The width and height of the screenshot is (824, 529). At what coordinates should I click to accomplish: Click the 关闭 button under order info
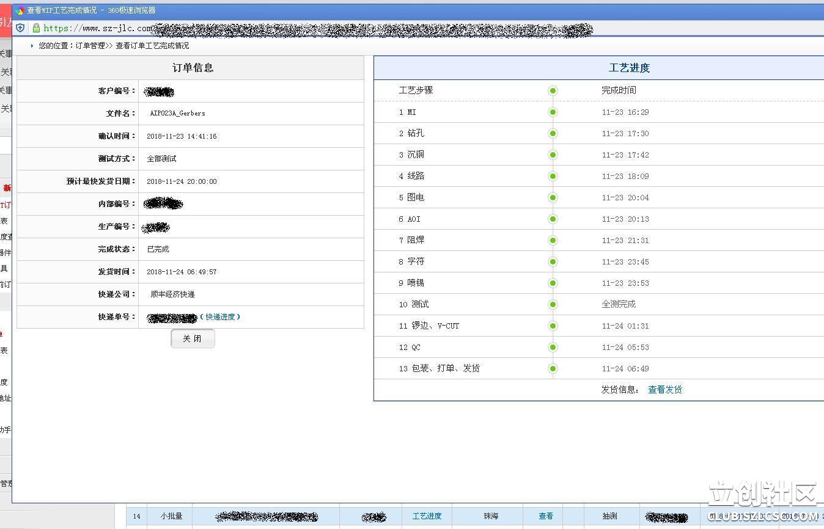(193, 338)
